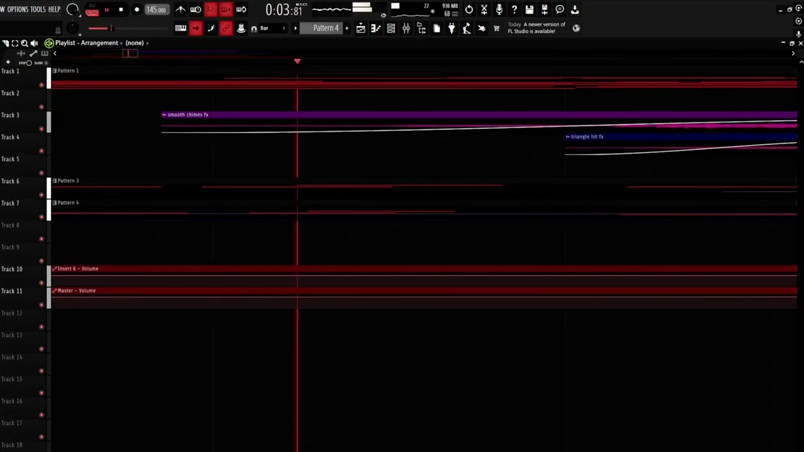Click the audio editor scissors icon
804x452 pixels.
coord(484,9)
